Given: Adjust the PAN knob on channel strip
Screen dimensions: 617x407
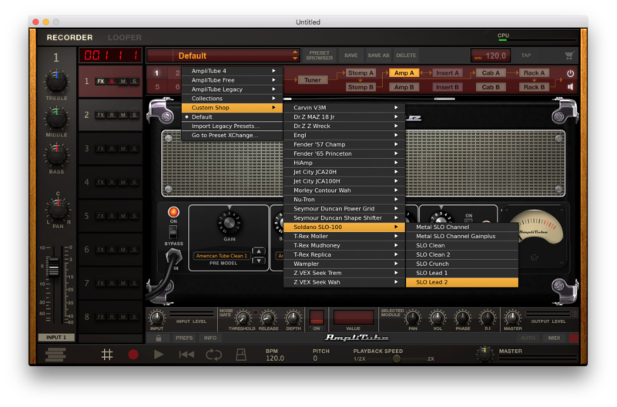Looking at the screenshot, I should pyautogui.click(x=58, y=209).
